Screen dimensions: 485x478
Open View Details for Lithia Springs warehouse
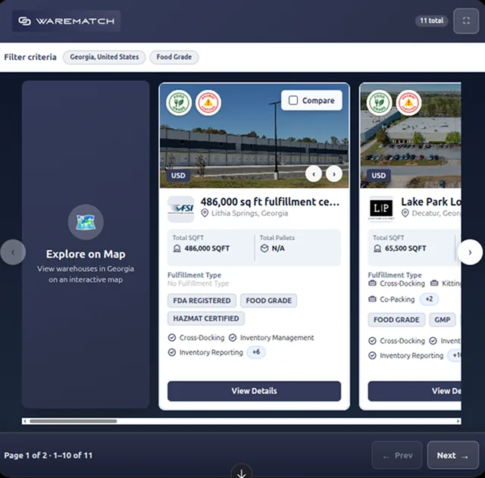click(x=255, y=391)
